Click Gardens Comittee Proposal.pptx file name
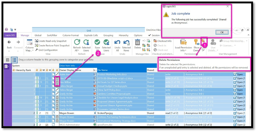This screenshot has width=257, height=132. pos(114,94)
